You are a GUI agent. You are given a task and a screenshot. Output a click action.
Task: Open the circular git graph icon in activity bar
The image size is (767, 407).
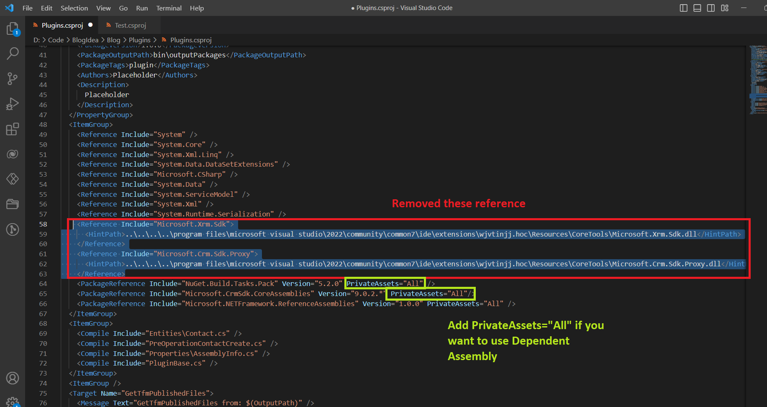(13, 229)
